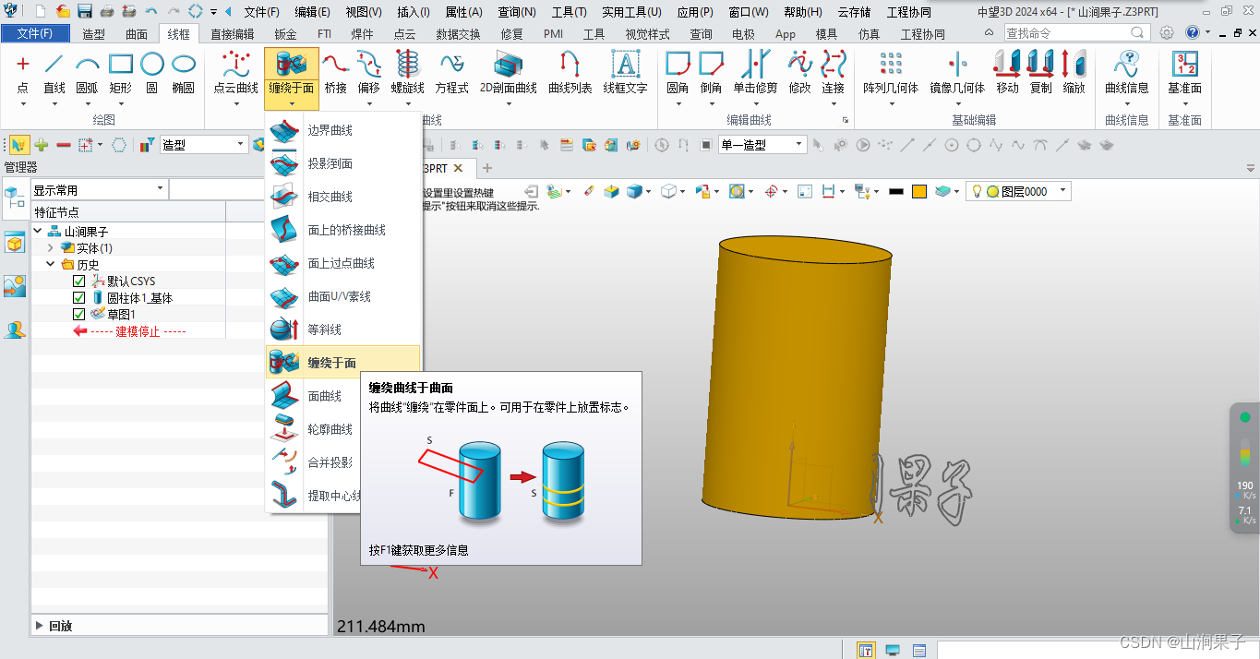Click the 阵列几何体 pattern tool

click(891, 73)
